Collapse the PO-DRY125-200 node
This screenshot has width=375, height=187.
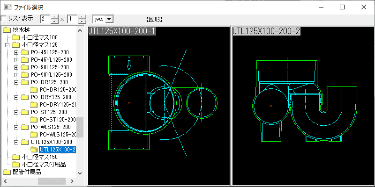pyautogui.click(x=16, y=97)
